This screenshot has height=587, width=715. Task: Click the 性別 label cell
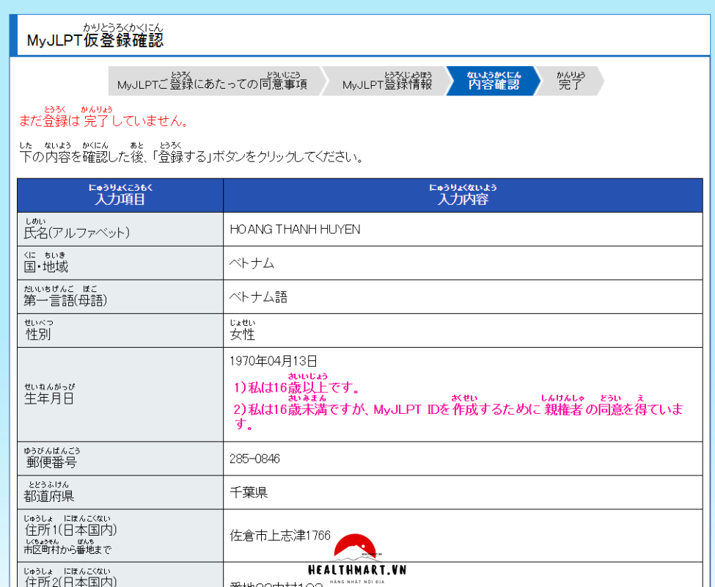click(x=120, y=331)
